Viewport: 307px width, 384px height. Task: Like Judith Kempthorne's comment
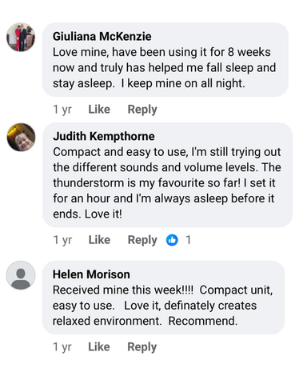99,240
